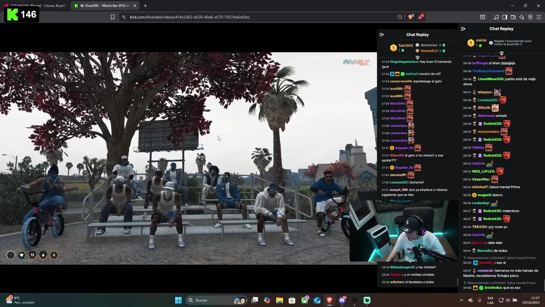Click username infinited7 in chat

tap(480, 187)
